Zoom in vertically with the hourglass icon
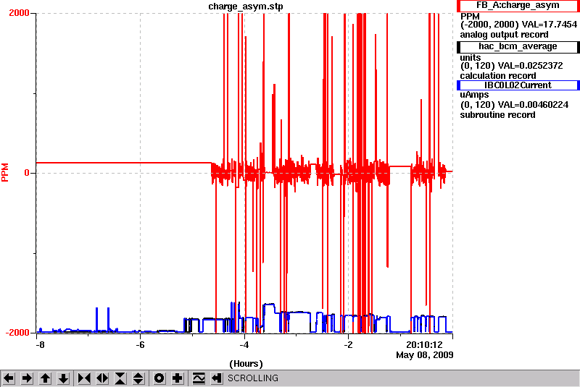The height and width of the screenshot is (387, 580). pos(120,378)
